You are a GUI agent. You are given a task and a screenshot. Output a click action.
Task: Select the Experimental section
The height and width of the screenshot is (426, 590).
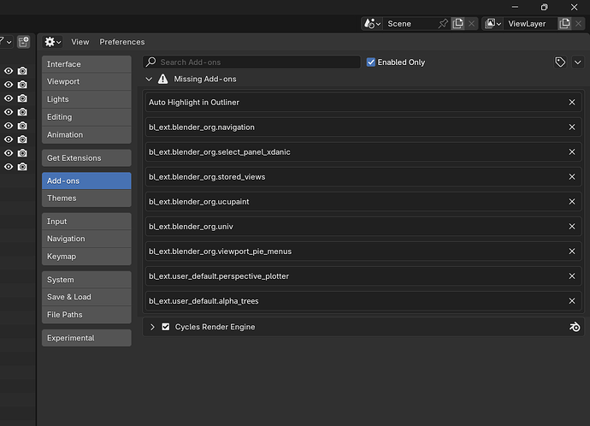(86, 338)
